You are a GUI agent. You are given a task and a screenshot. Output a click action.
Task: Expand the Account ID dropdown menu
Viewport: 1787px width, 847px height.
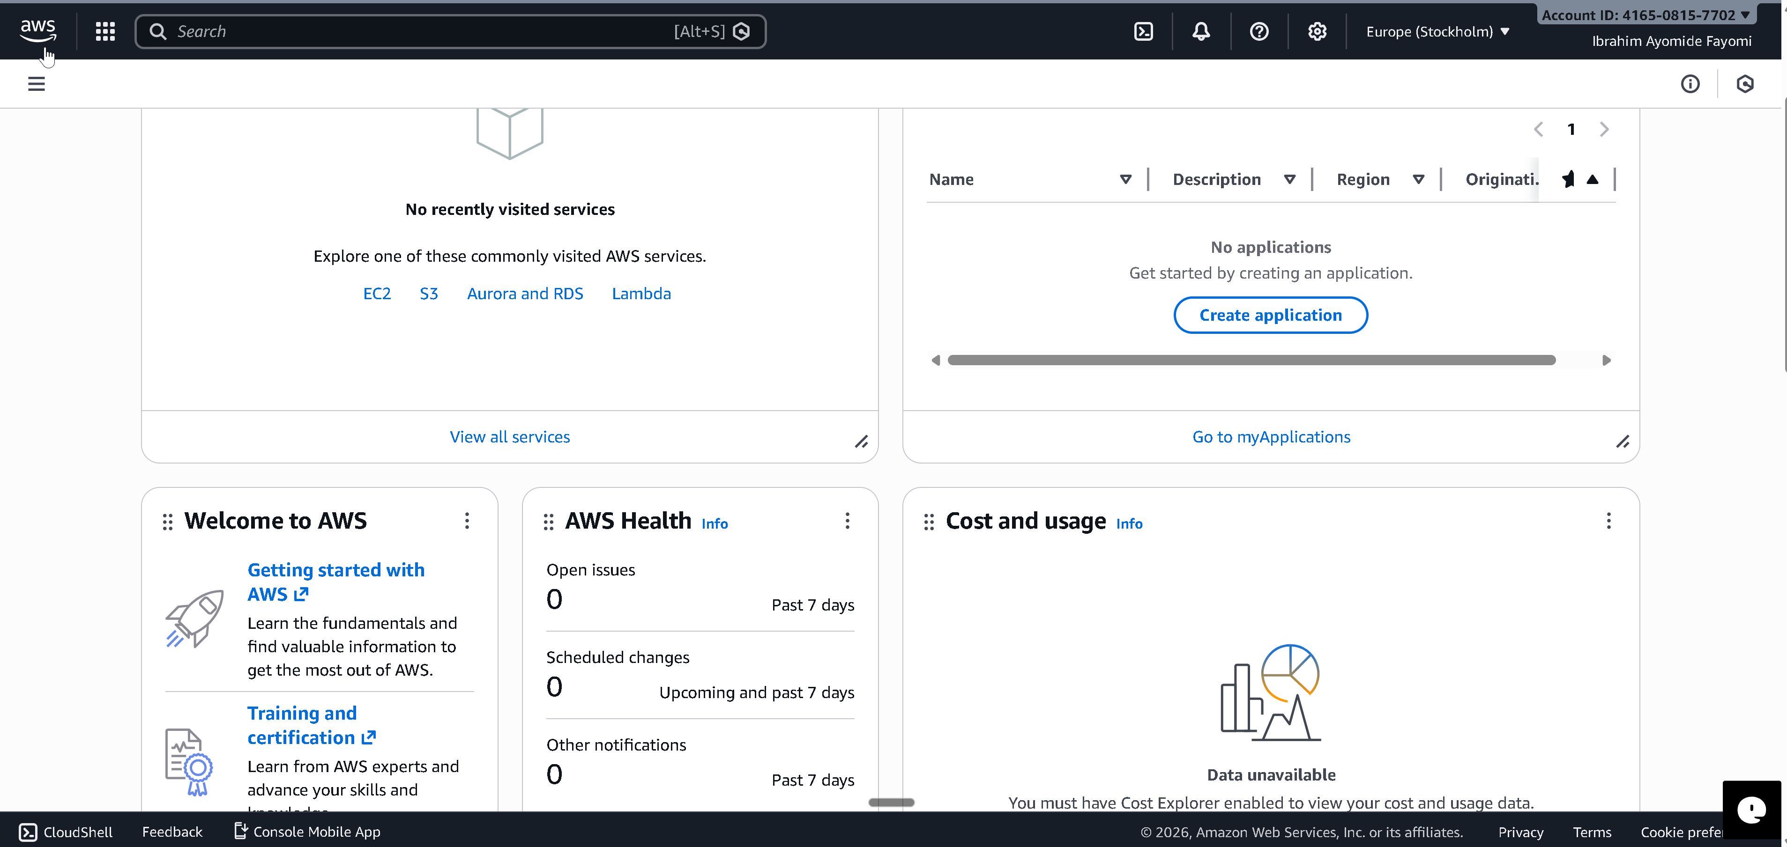(x=1645, y=15)
